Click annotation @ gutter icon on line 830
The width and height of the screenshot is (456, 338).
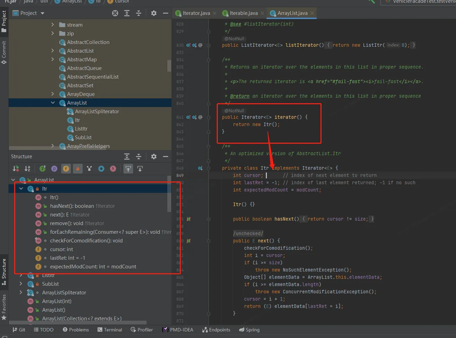[200, 45]
